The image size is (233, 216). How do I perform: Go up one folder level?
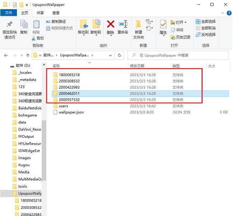click(28, 56)
